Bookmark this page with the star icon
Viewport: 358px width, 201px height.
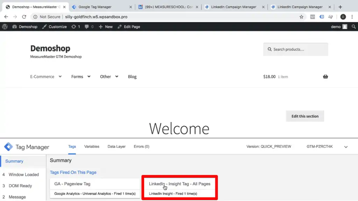(x=301, y=17)
